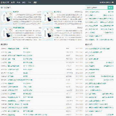Open the second item in the navigation bar
This screenshot has height=116, width=116.
point(13,2)
